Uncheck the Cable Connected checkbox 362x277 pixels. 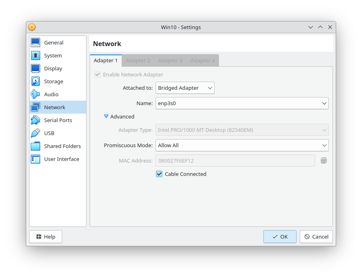pyautogui.click(x=159, y=174)
